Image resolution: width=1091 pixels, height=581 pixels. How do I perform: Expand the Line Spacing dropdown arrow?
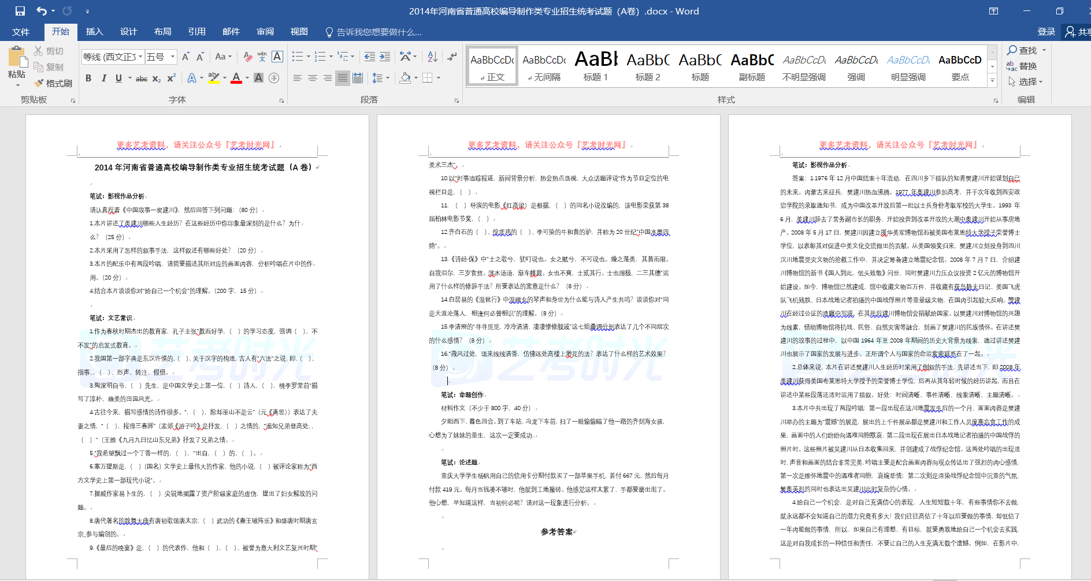tap(388, 78)
